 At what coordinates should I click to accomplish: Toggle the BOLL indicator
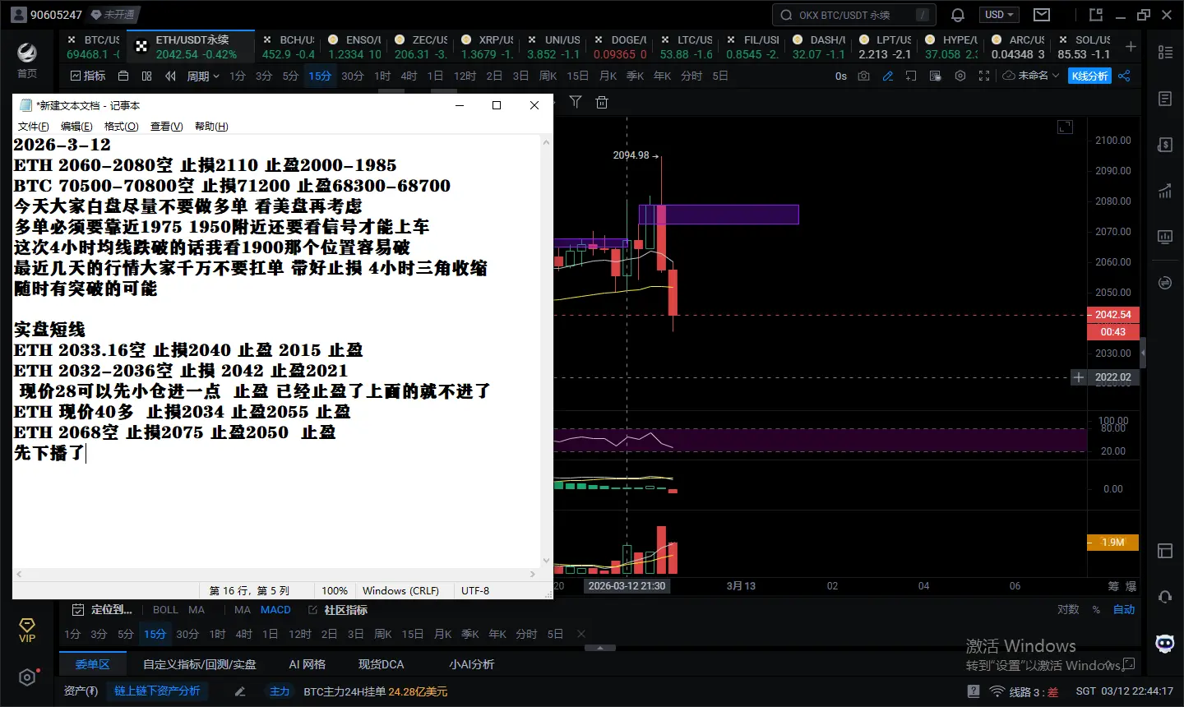pyautogui.click(x=165, y=610)
